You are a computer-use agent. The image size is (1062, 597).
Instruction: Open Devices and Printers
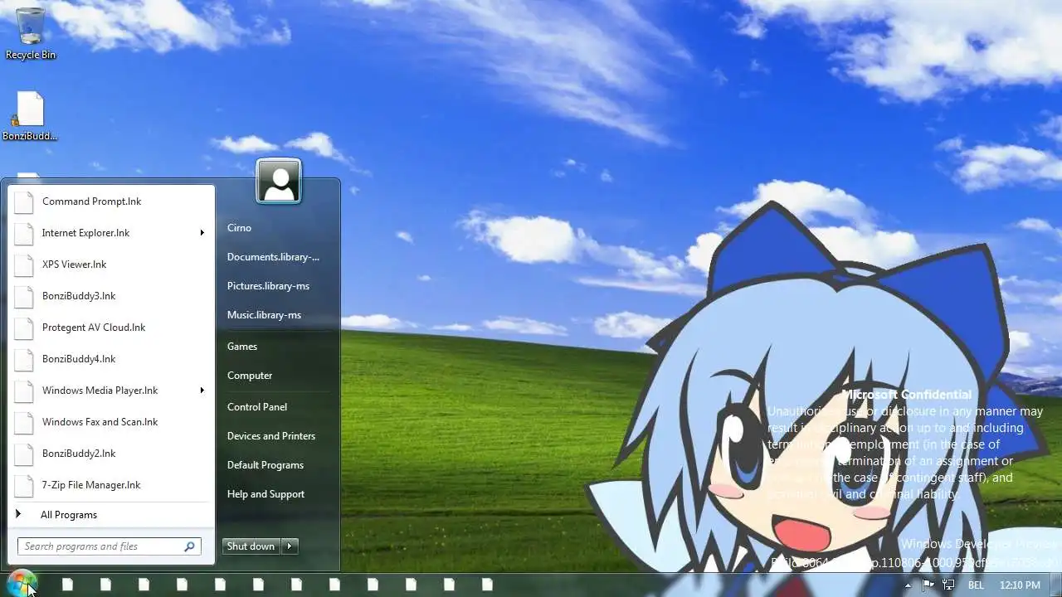278,436
